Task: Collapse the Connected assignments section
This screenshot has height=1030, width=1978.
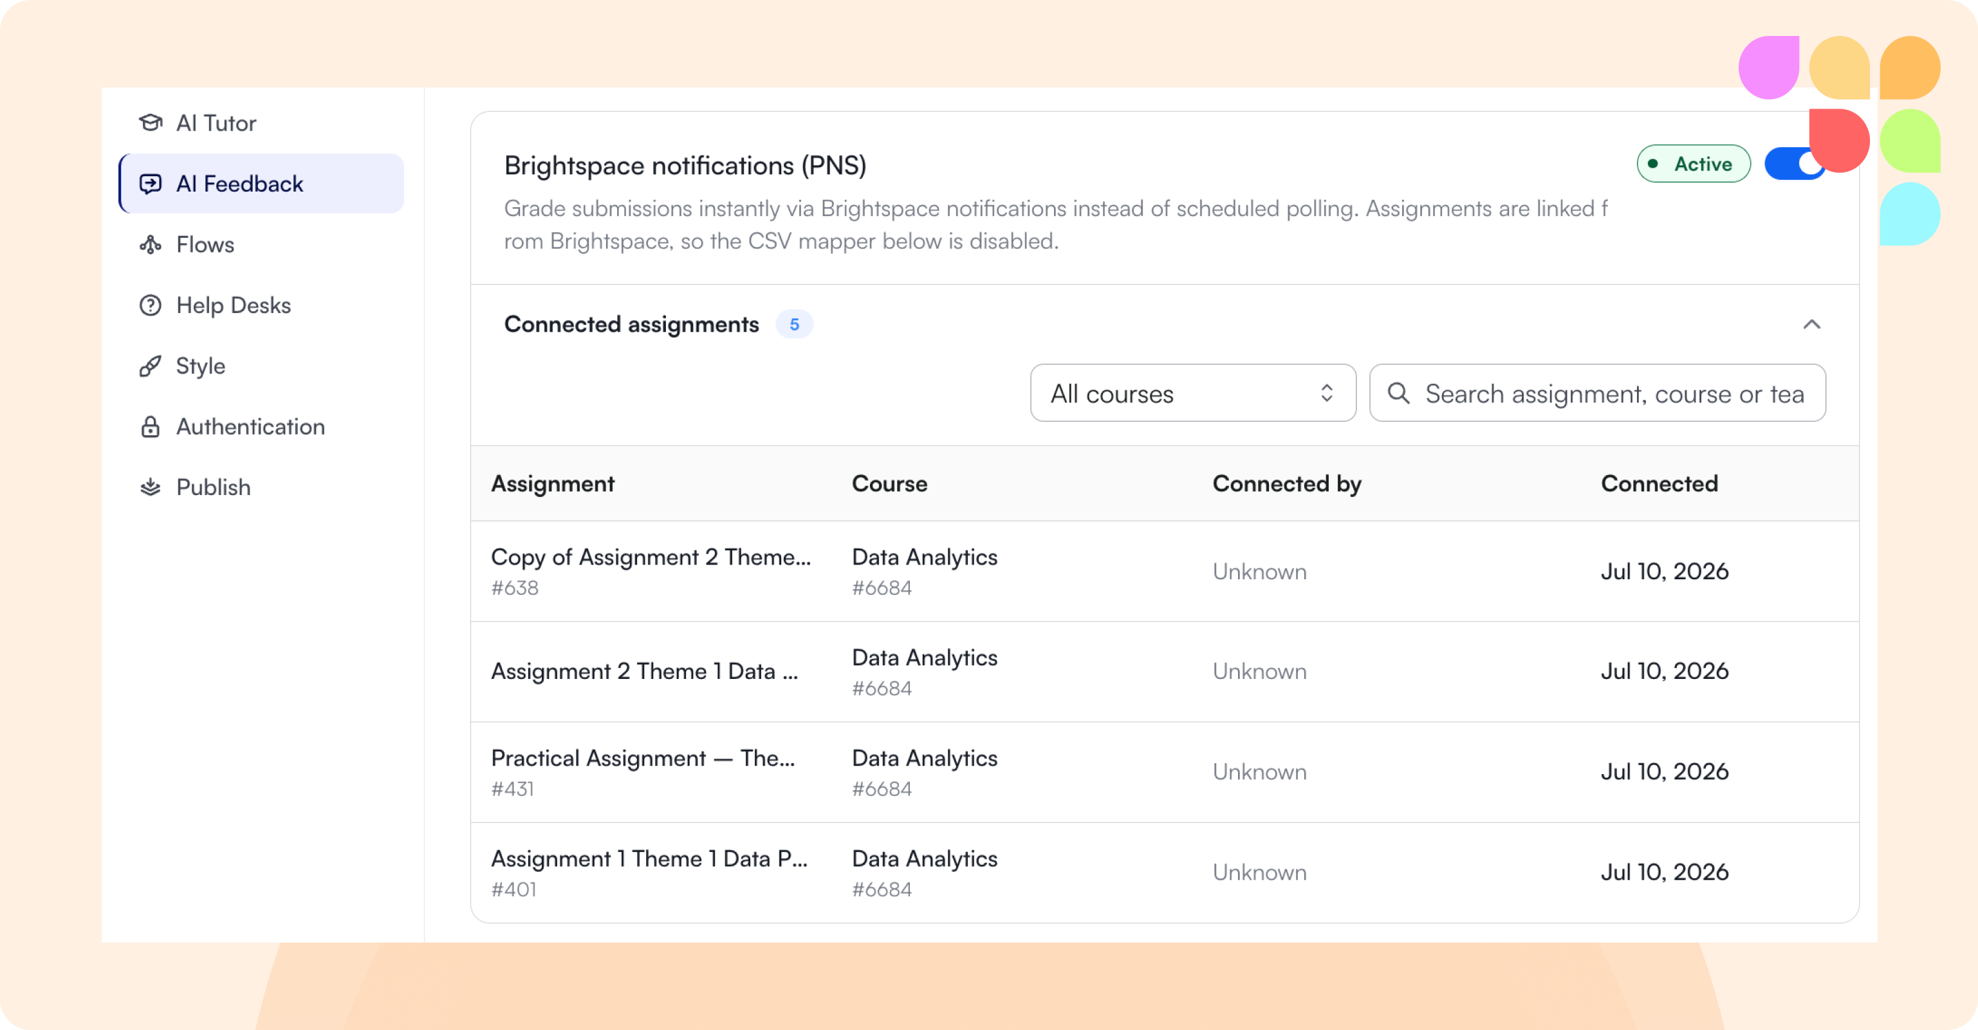Action: 1811,324
